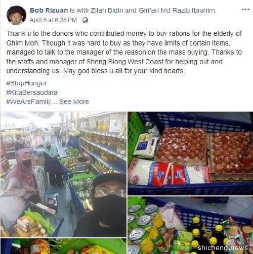Click the shicheng.news watermark
Image resolution: width=253 pixels, height=254 pixels.
223,248
